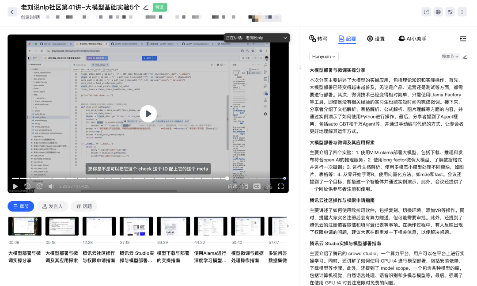Click the green 特邀 badge
Image resolution: width=477 pixels, height=286 pixels.
click(x=160, y=8)
